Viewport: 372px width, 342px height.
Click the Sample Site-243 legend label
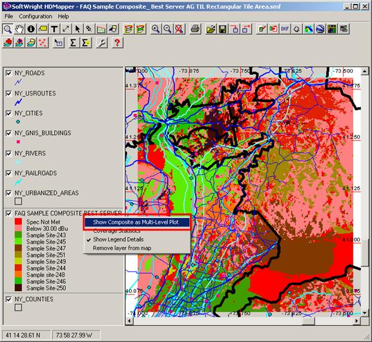[x=46, y=235]
